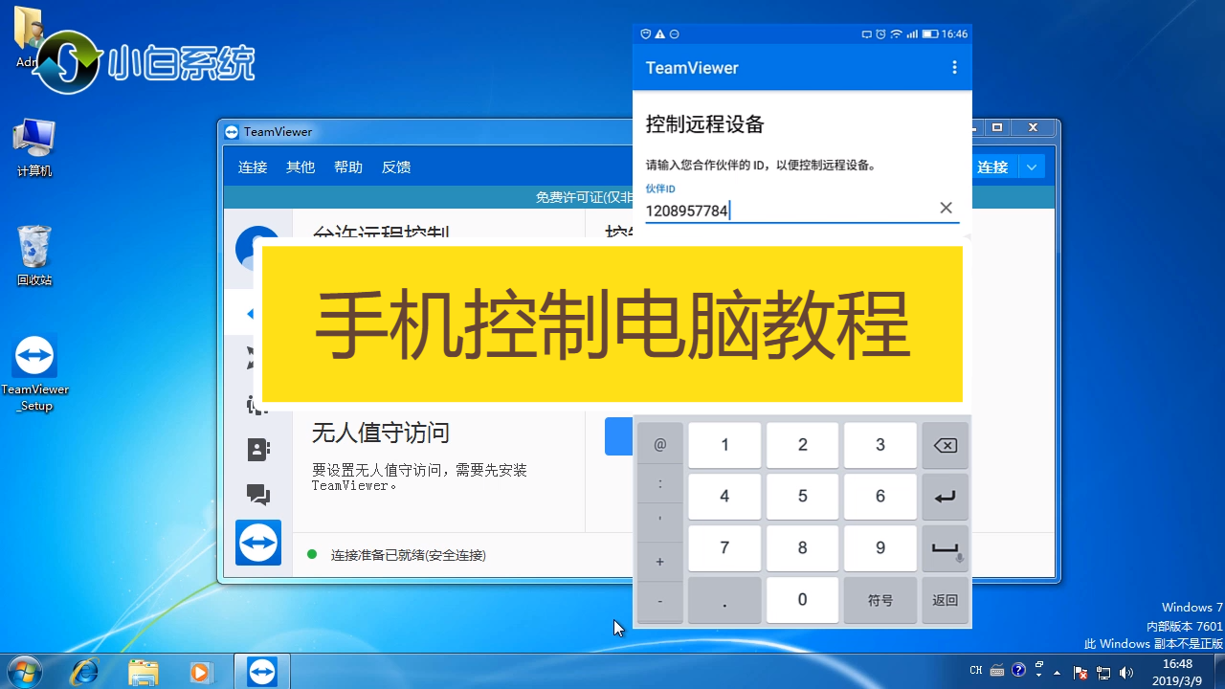
Task: Tap the 1 key on keypad
Action: [x=724, y=445]
